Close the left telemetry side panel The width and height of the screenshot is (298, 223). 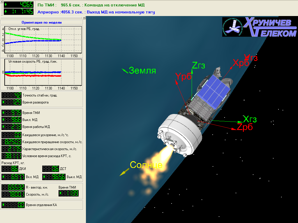84,18
